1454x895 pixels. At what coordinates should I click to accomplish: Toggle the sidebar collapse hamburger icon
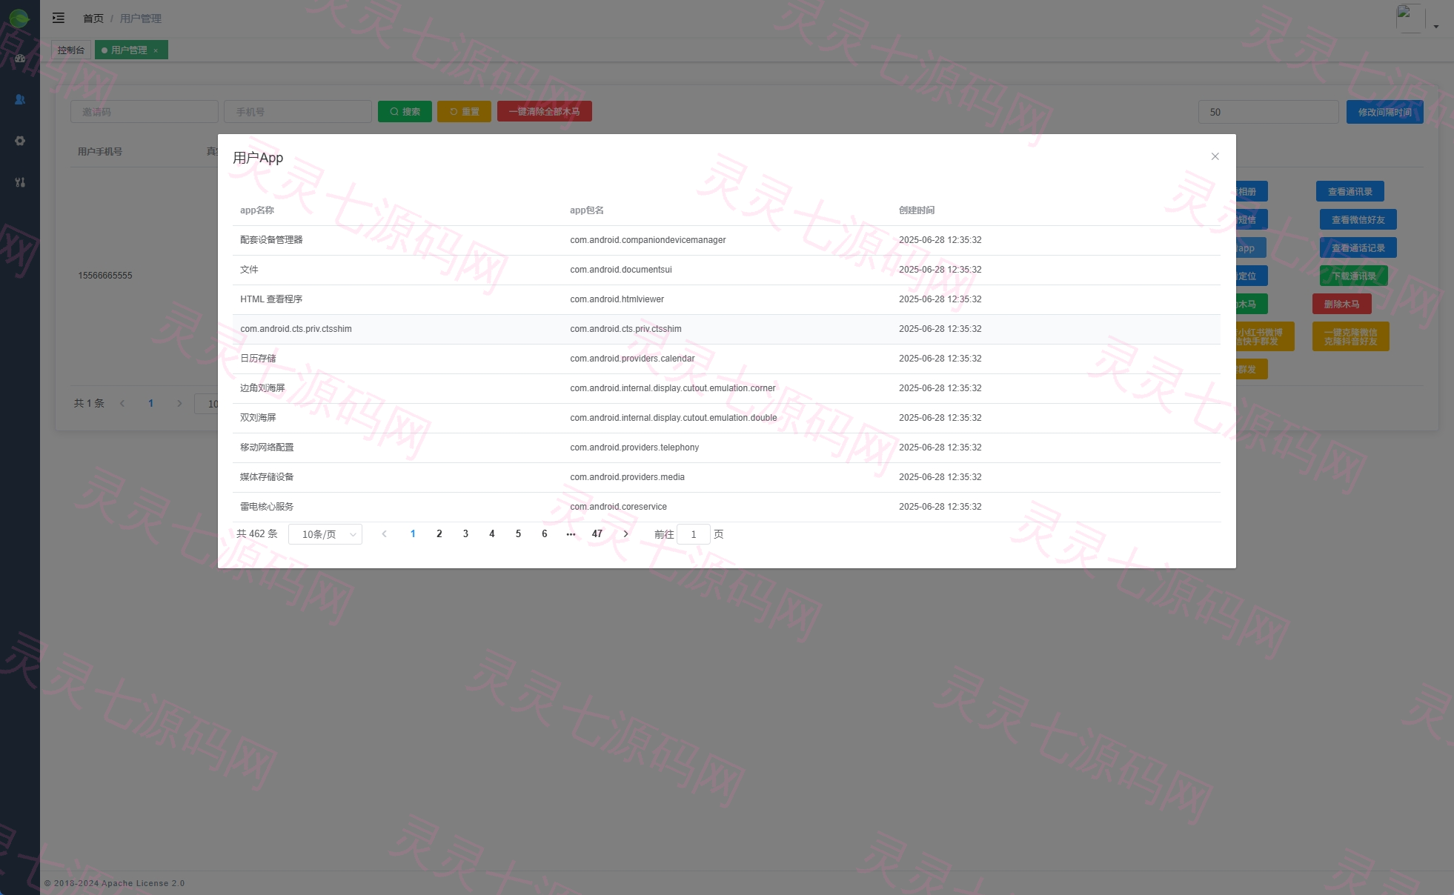tap(59, 18)
